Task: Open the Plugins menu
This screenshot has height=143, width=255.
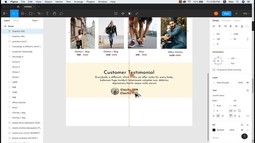Action: click(x=90, y=2)
